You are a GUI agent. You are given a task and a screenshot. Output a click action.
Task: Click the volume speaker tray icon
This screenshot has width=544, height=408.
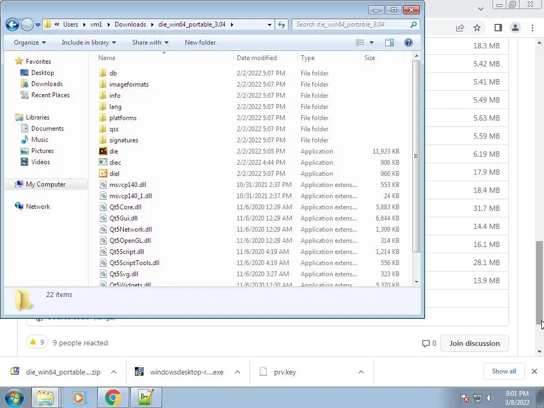(490, 397)
